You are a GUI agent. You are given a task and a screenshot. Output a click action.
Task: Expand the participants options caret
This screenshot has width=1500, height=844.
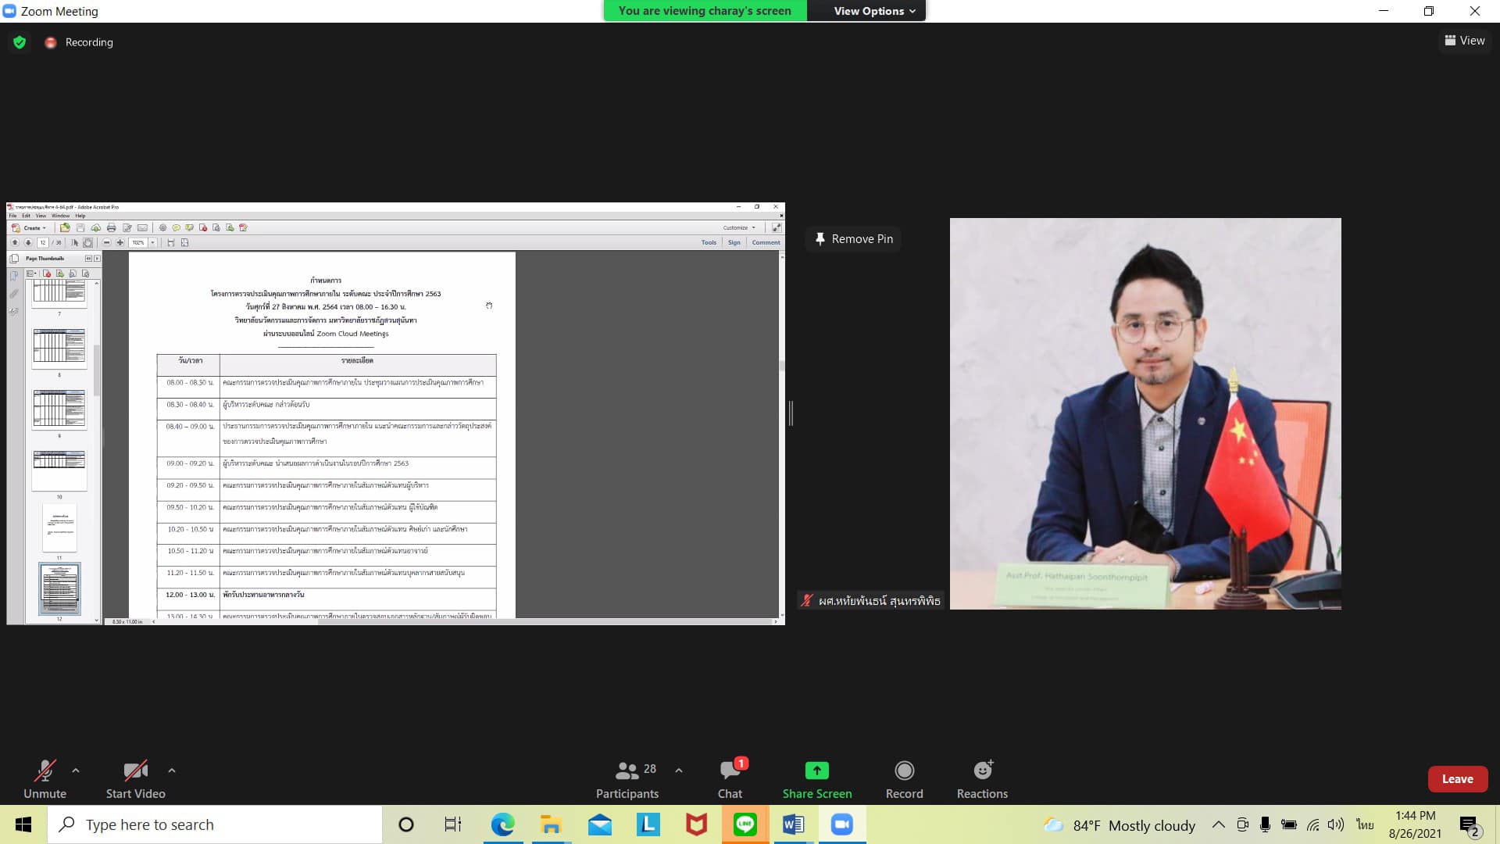(679, 771)
